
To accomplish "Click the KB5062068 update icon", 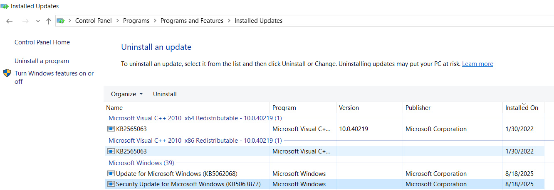I will click(111, 174).
